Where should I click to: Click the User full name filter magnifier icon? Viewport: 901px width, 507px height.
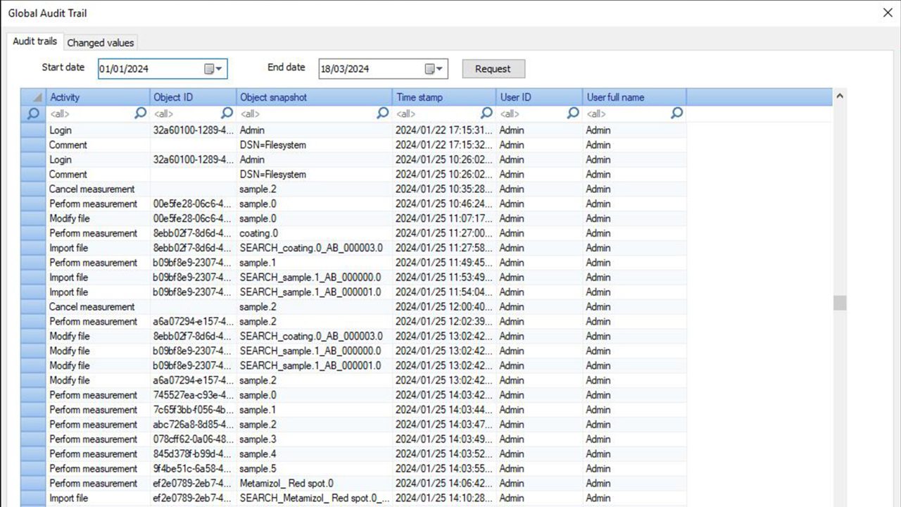pyautogui.click(x=676, y=113)
